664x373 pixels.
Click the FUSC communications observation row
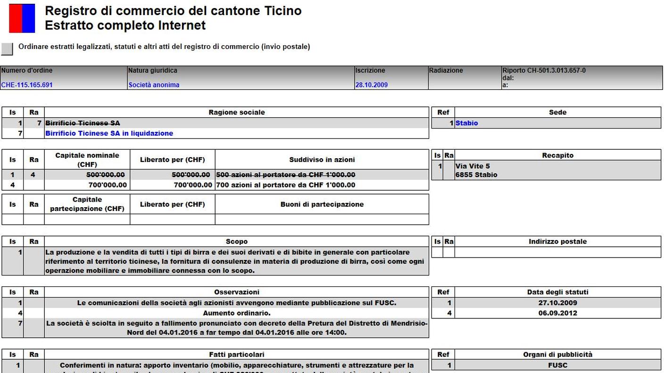pyautogui.click(x=237, y=303)
